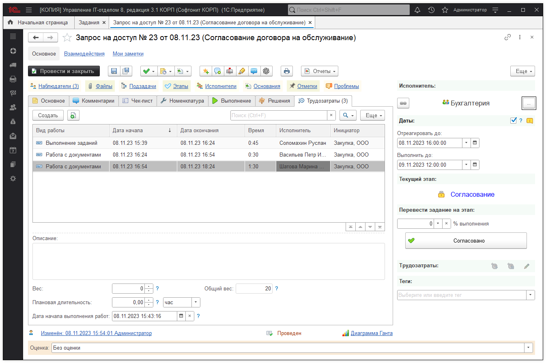
Task: Expand the Теги tag selection dropdown
Action: tap(530, 295)
